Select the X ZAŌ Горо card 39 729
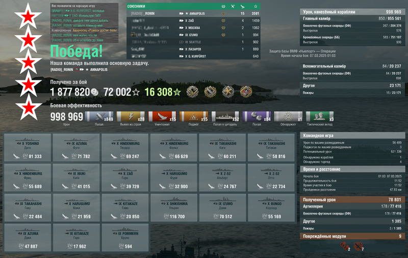 pyautogui.click(x=125, y=178)
